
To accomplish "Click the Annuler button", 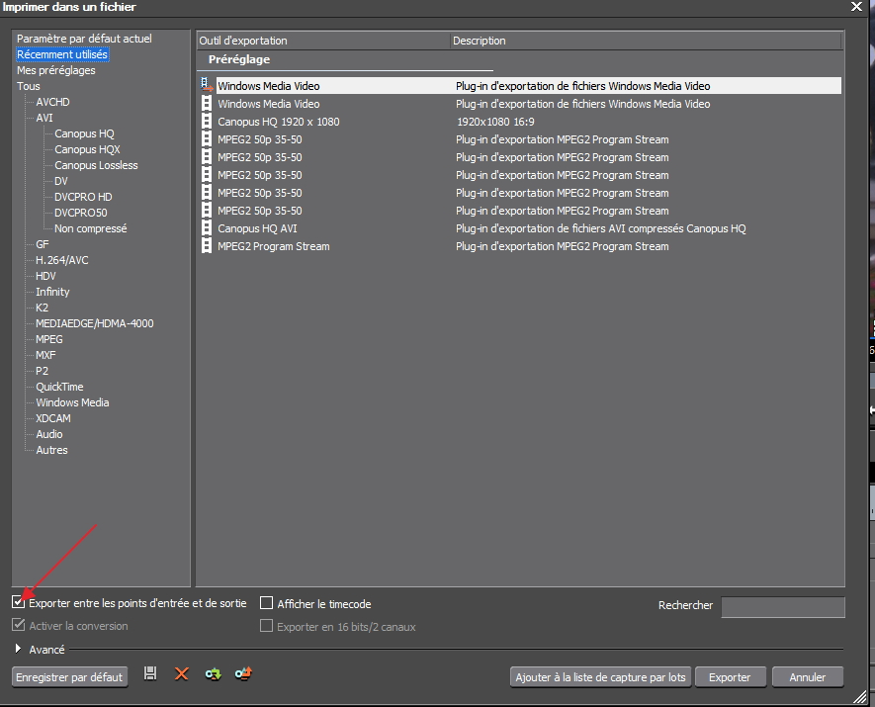I will click(808, 677).
